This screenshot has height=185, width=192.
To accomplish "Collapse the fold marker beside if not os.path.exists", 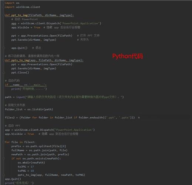I will pos(4,159).
